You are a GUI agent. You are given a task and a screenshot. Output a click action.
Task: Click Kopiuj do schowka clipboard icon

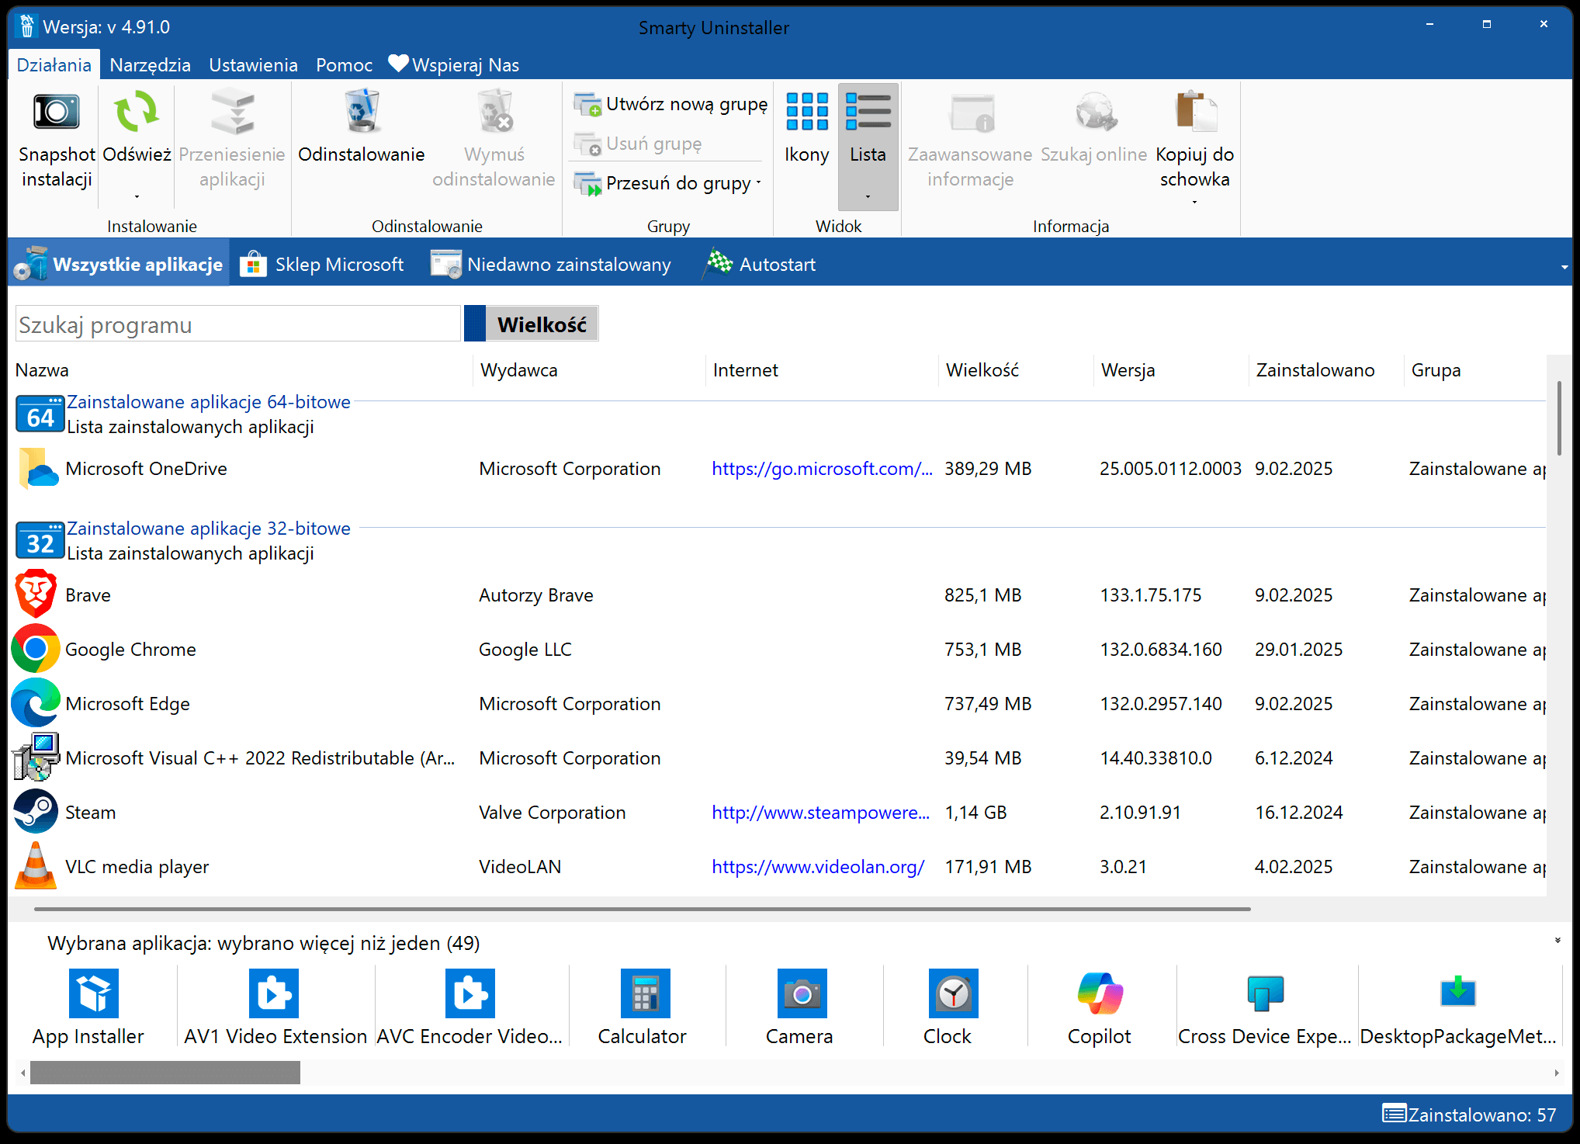click(x=1196, y=111)
